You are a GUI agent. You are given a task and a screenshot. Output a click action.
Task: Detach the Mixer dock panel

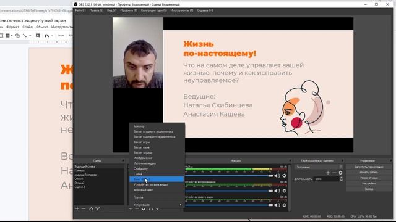tap(290, 160)
